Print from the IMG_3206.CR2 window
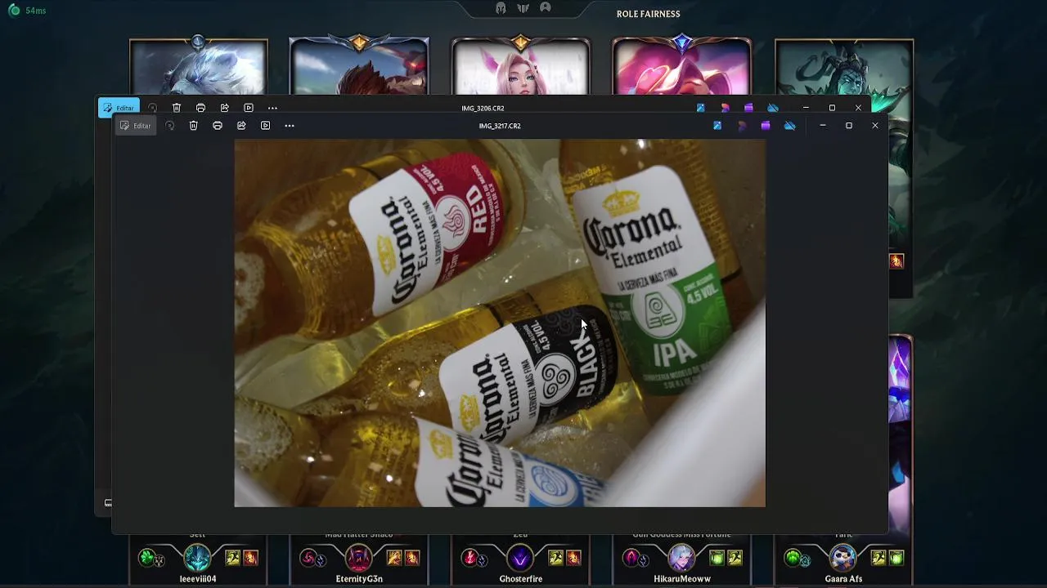 pyautogui.click(x=200, y=108)
